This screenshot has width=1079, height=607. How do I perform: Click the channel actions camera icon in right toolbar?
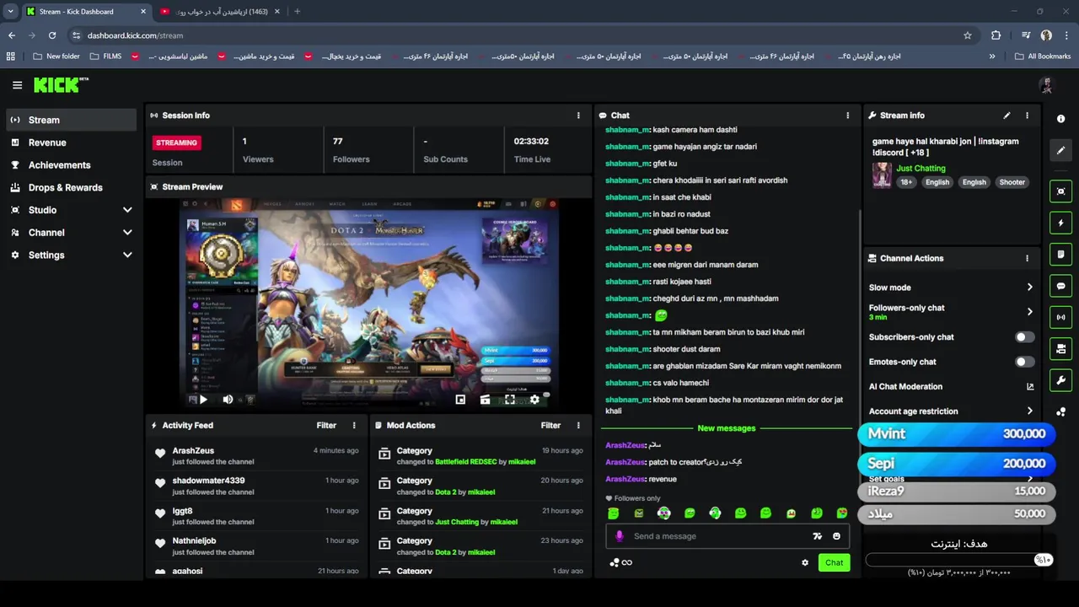[1060, 348]
